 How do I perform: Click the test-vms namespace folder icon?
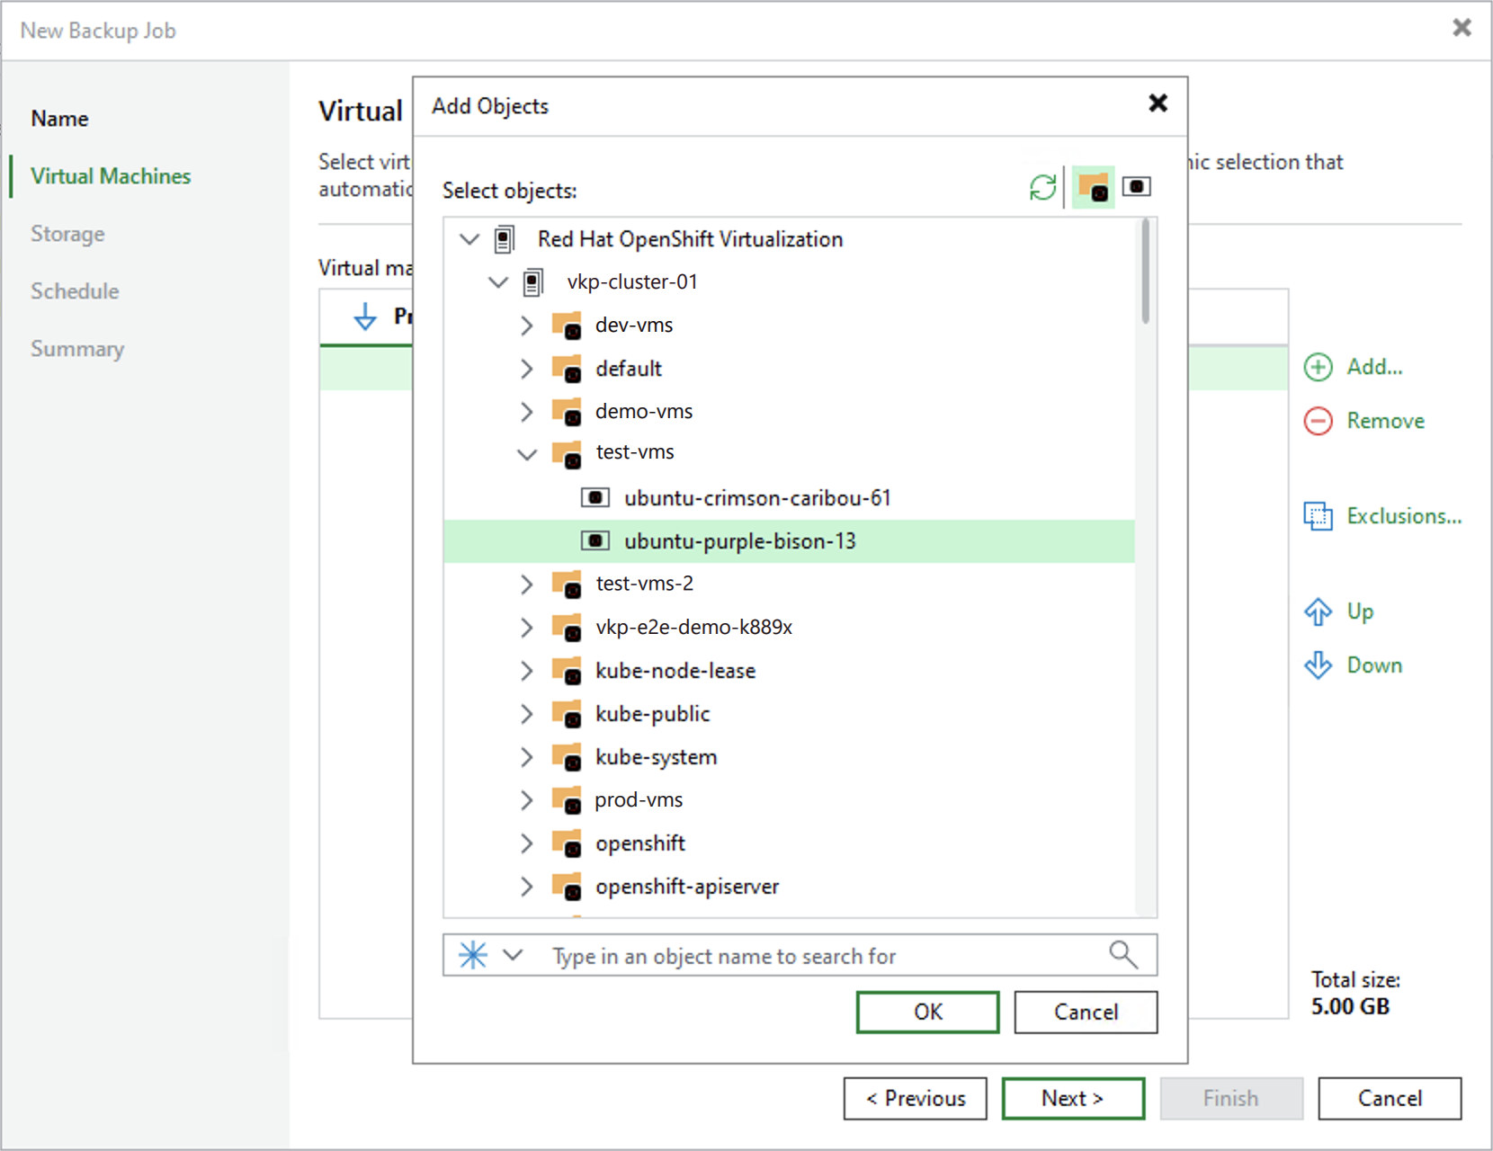pyautogui.click(x=567, y=453)
